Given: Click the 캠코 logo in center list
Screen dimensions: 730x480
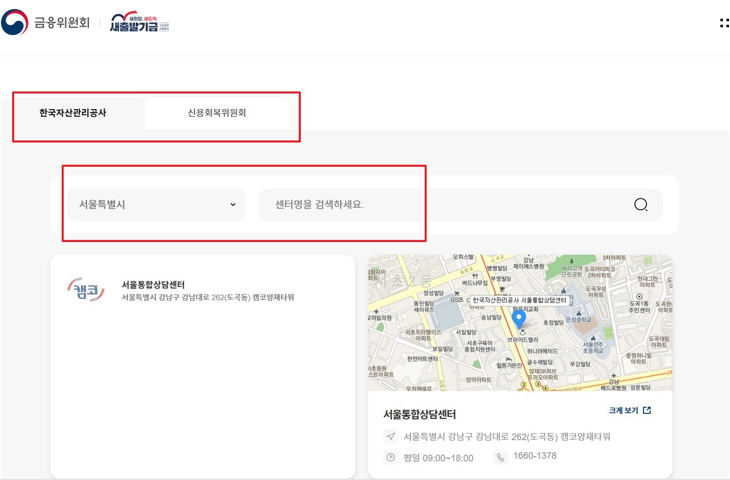Looking at the screenshot, I should coord(86,290).
